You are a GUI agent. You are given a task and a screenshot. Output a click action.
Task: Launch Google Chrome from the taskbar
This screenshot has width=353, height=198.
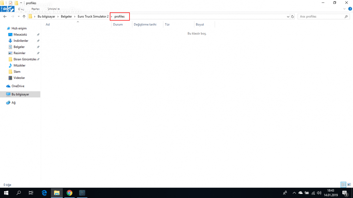click(x=70, y=193)
